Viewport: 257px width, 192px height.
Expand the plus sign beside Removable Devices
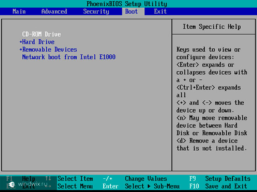tap(21, 49)
